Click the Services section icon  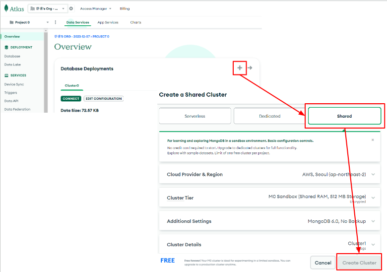[6, 75]
